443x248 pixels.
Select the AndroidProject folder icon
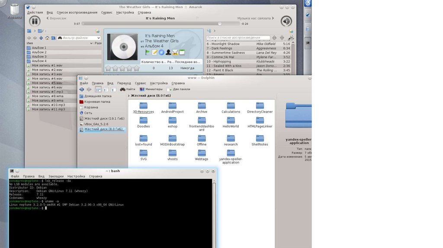pyautogui.click(x=172, y=105)
